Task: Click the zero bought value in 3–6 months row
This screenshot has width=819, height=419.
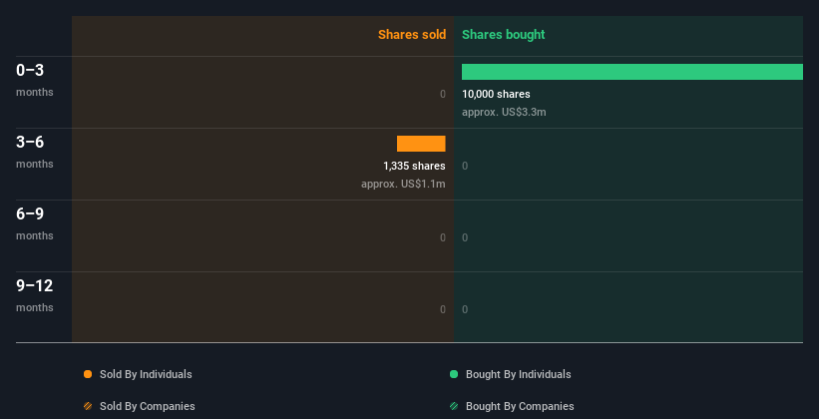Action: click(465, 167)
